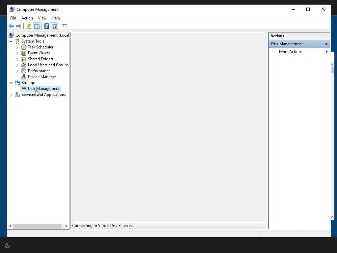Open the Help question mark icon

[x=46, y=26]
